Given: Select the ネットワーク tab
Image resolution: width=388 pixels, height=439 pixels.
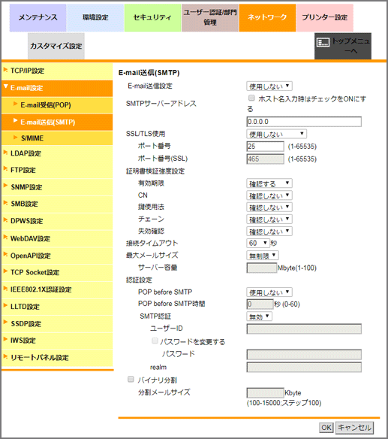Looking at the screenshot, I should (267, 17).
